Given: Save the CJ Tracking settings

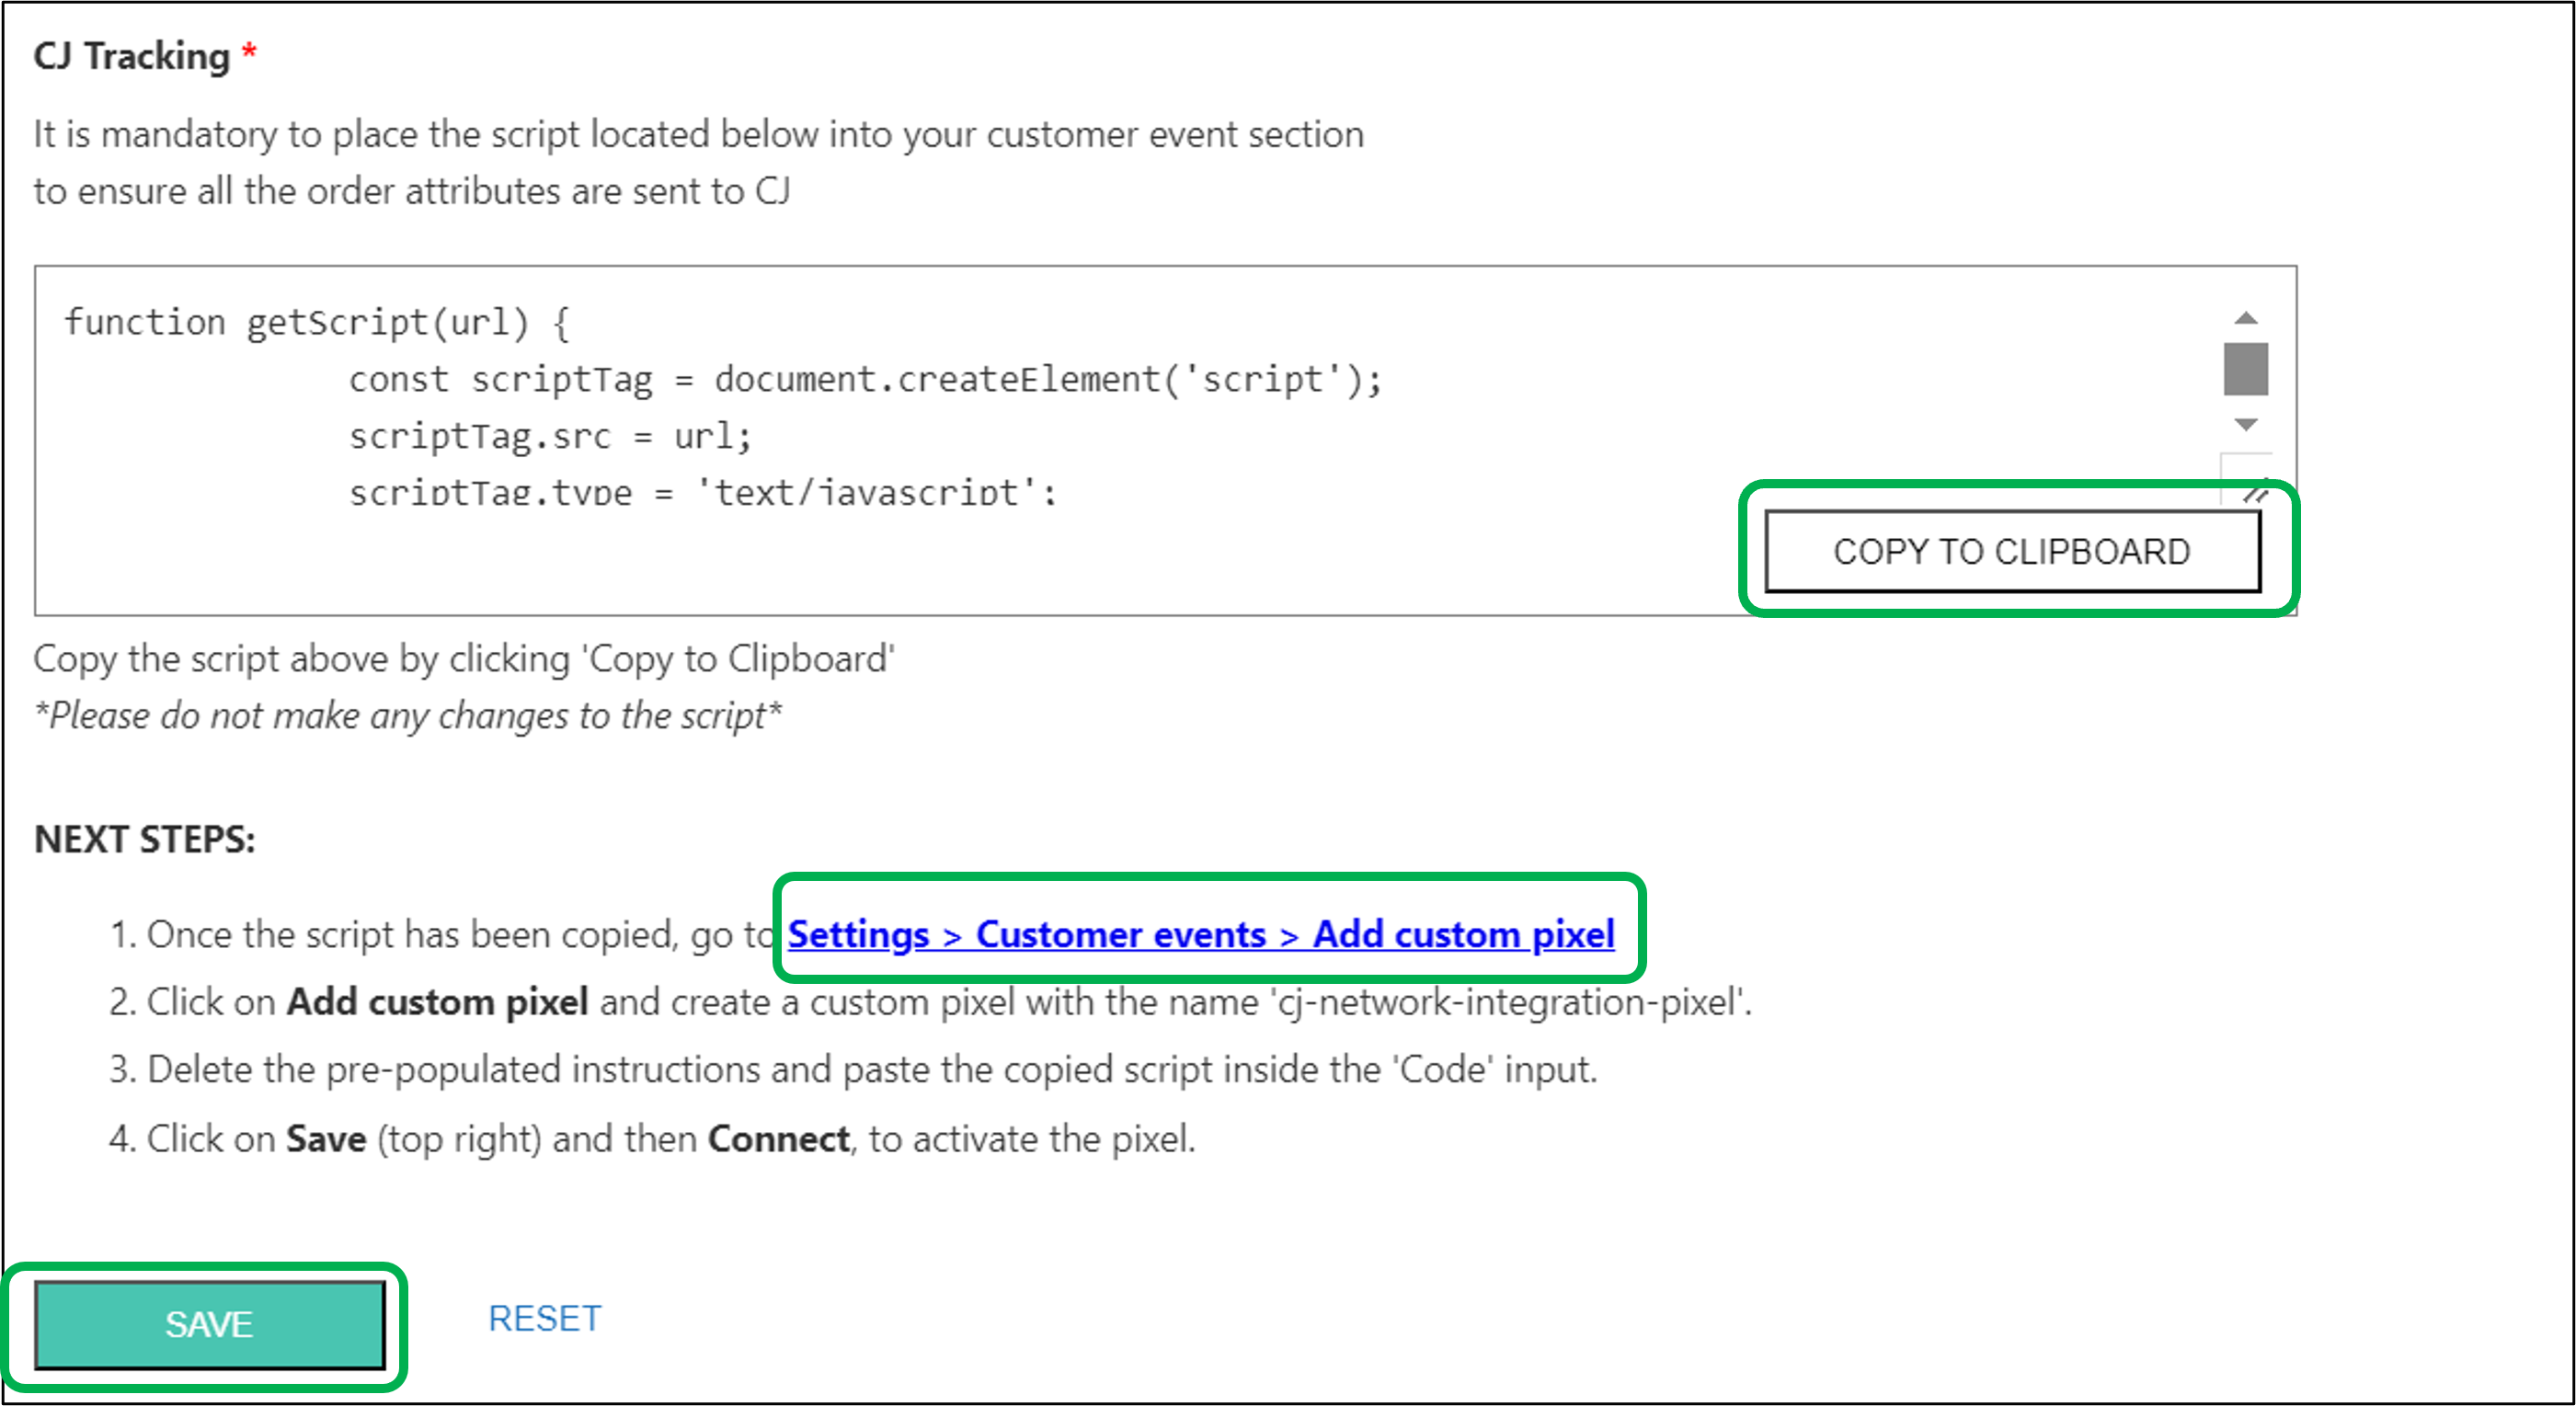Looking at the screenshot, I should click(209, 1324).
